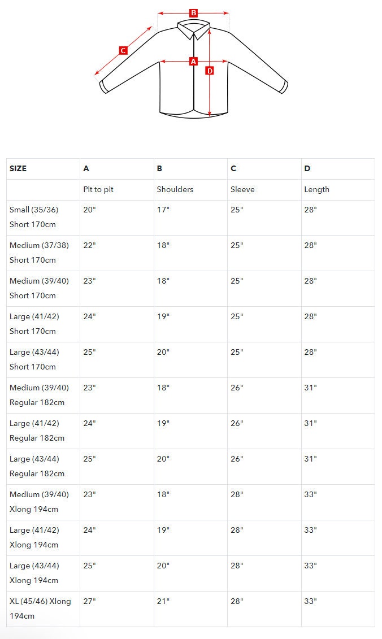The image size is (382, 639).
Task: Click the Length column label
Action: 316,189
